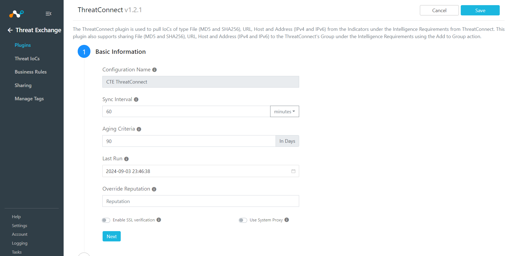Viewport: 513px width, 256px height.
Task: Click the info icon next to Last Run
Action: 126,159
